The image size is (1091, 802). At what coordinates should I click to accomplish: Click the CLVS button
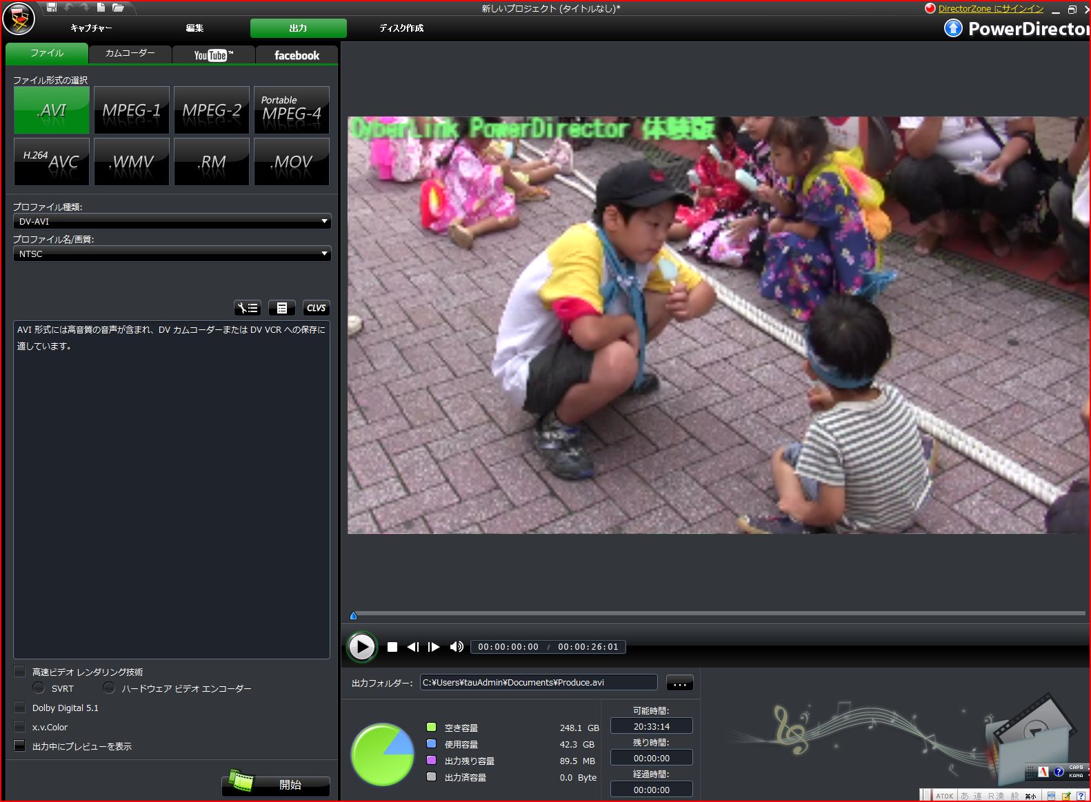[x=316, y=308]
